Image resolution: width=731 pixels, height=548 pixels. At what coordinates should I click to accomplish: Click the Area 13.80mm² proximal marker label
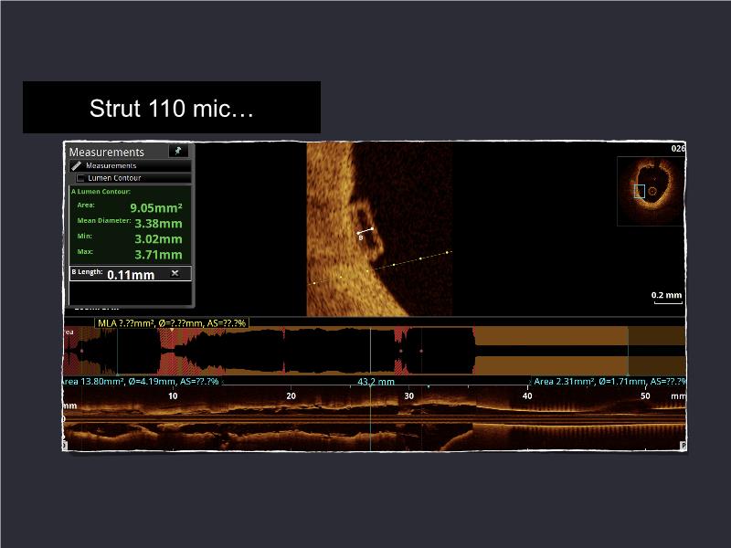pos(142,381)
